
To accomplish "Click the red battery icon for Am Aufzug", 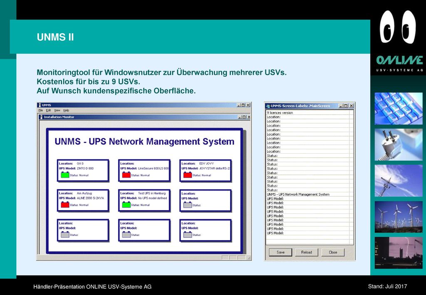I will pyautogui.click(x=65, y=205).
